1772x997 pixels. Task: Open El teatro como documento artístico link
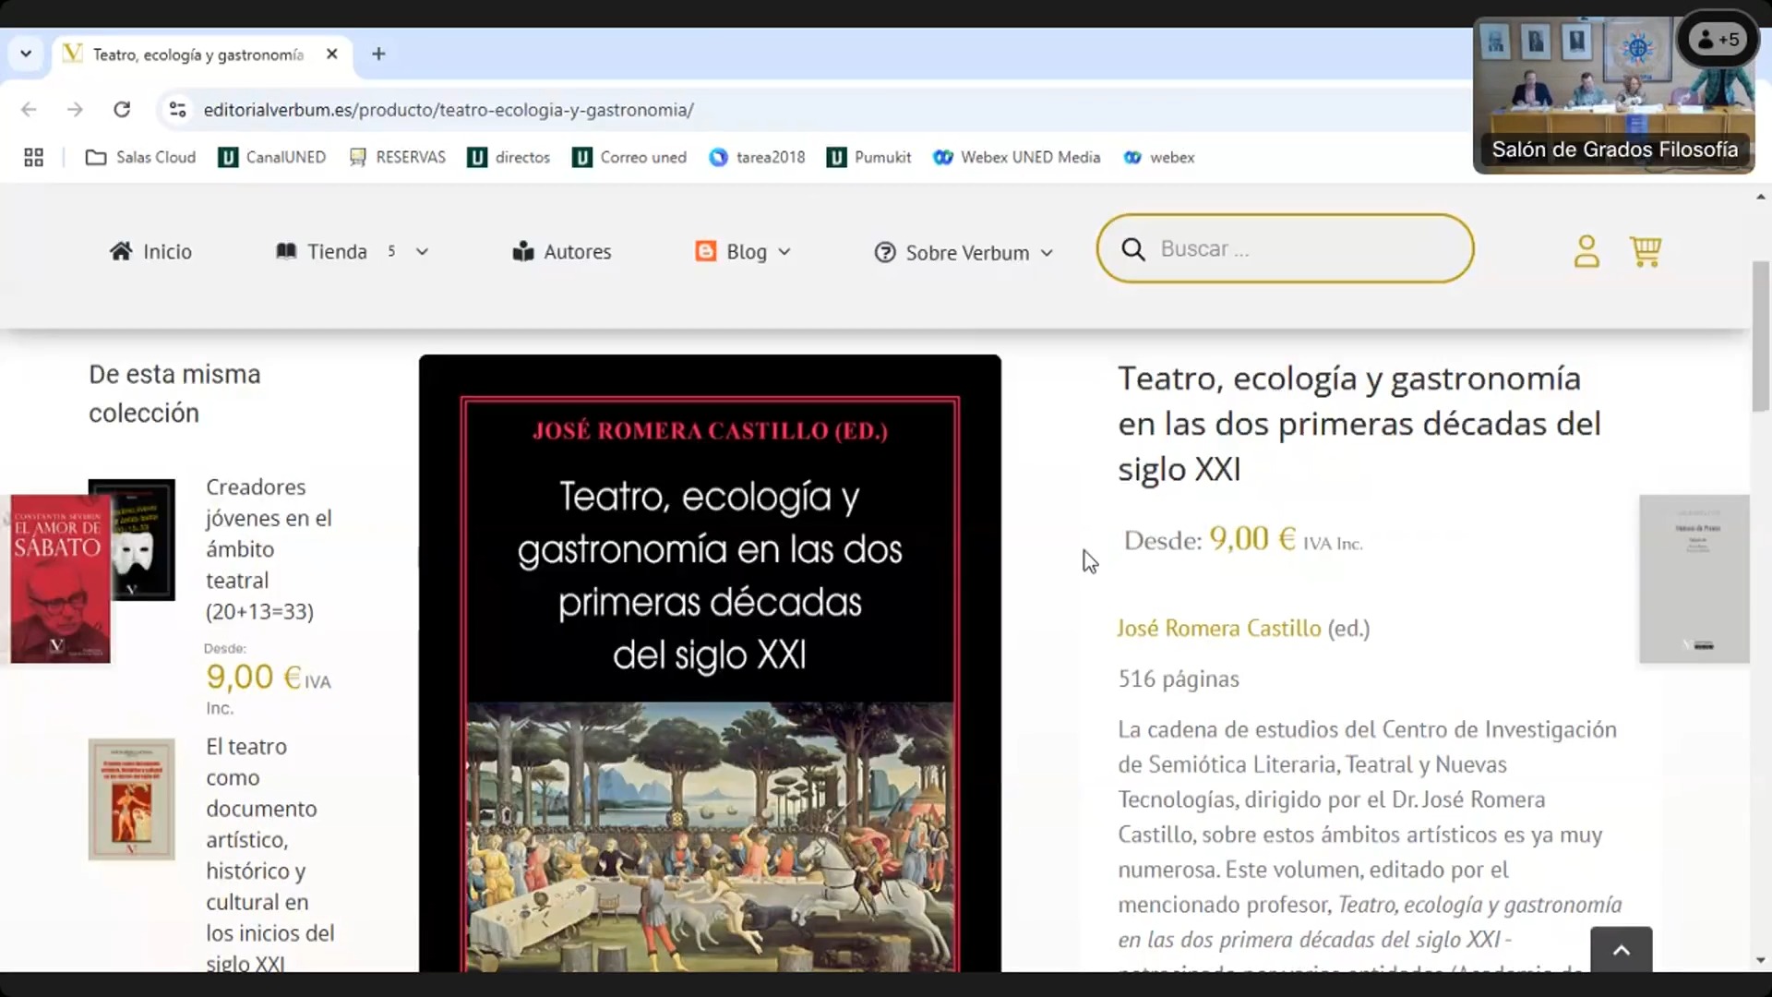tap(269, 854)
